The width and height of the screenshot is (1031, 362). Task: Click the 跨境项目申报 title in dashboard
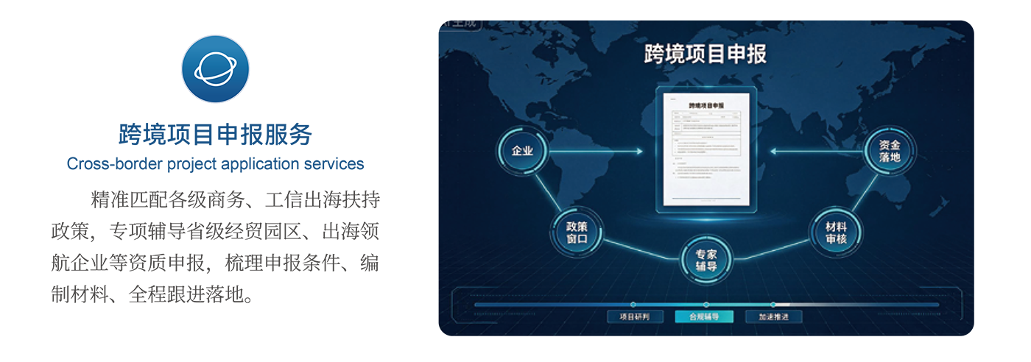tap(705, 54)
